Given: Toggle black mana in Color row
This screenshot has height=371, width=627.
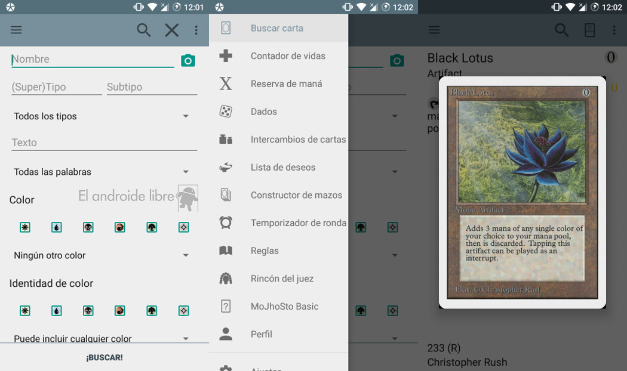Looking at the screenshot, I should (88, 227).
